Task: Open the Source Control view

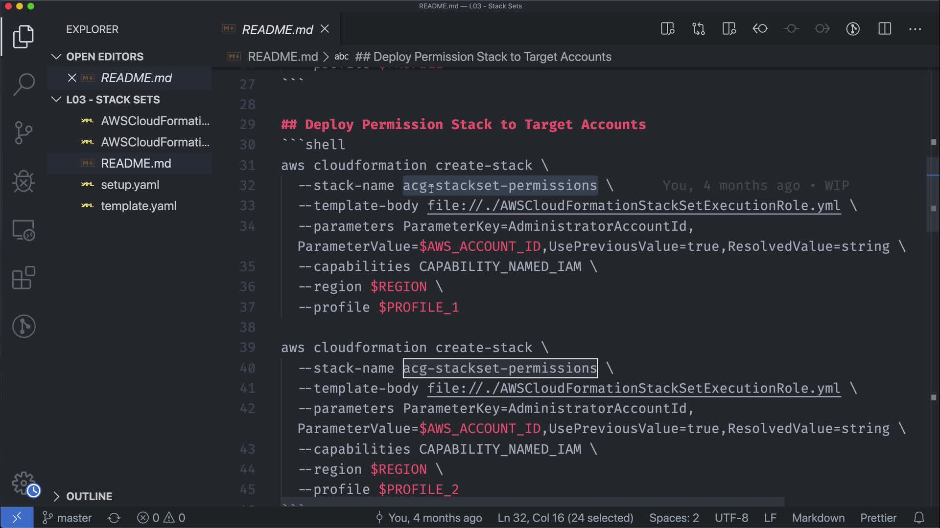Action: [23, 132]
